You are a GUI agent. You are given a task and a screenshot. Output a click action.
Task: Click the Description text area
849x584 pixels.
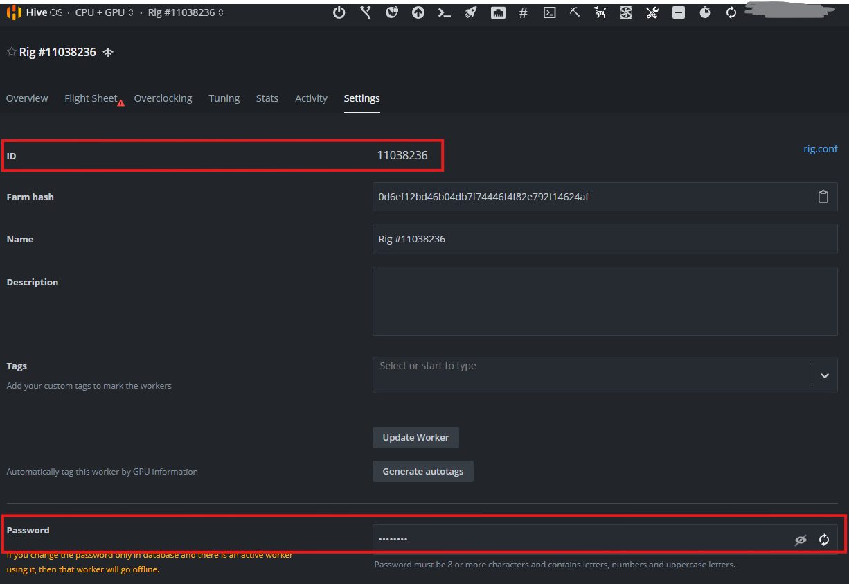(605, 301)
